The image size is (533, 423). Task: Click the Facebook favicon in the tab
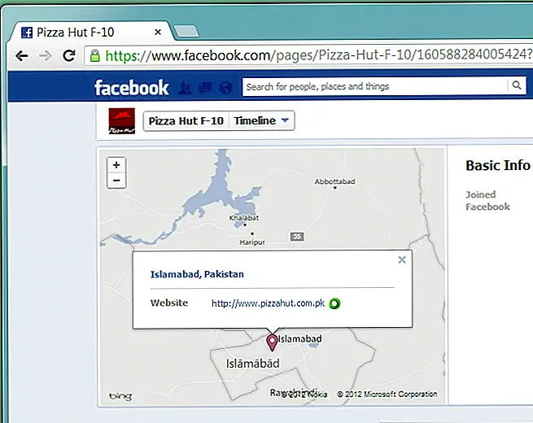click(x=27, y=33)
